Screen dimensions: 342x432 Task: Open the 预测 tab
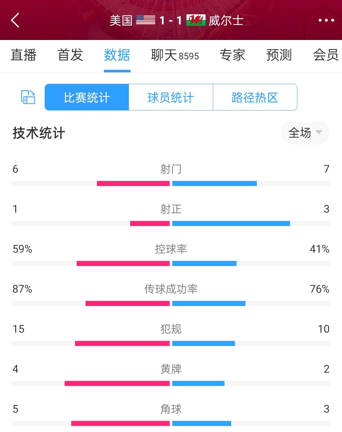[x=279, y=55]
